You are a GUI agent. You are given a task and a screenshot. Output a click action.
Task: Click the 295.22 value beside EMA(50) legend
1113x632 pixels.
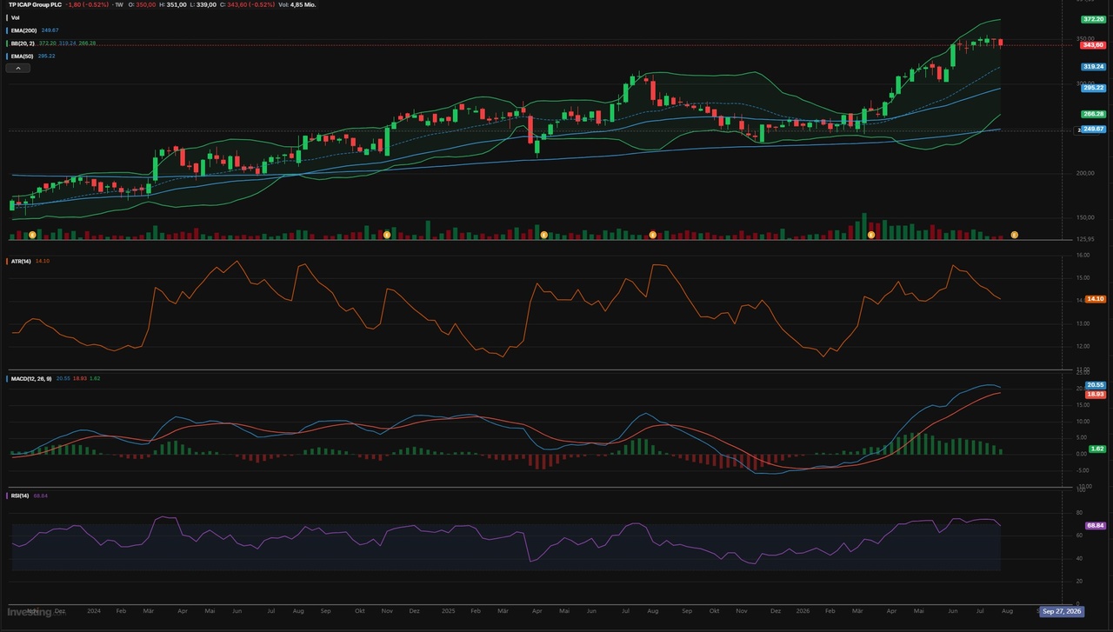click(47, 56)
